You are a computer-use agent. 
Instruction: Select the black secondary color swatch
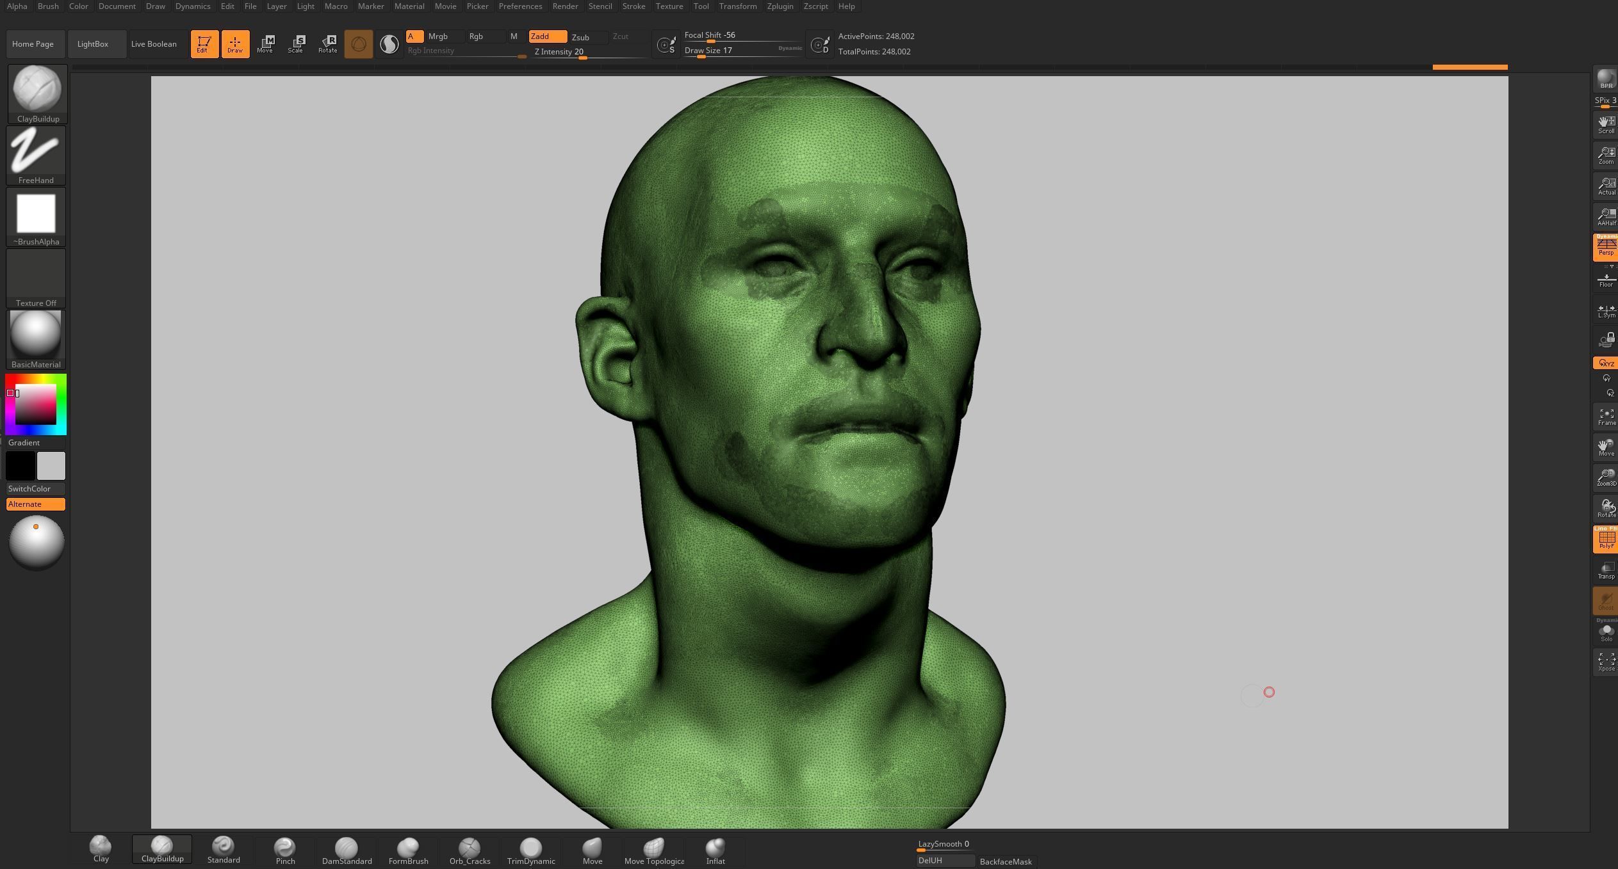click(20, 466)
